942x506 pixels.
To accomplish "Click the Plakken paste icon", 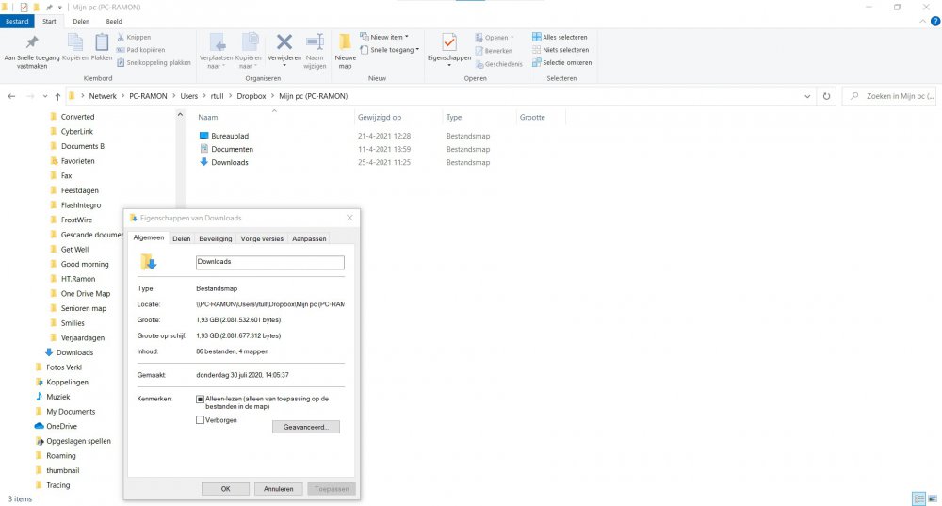I will pyautogui.click(x=102, y=43).
